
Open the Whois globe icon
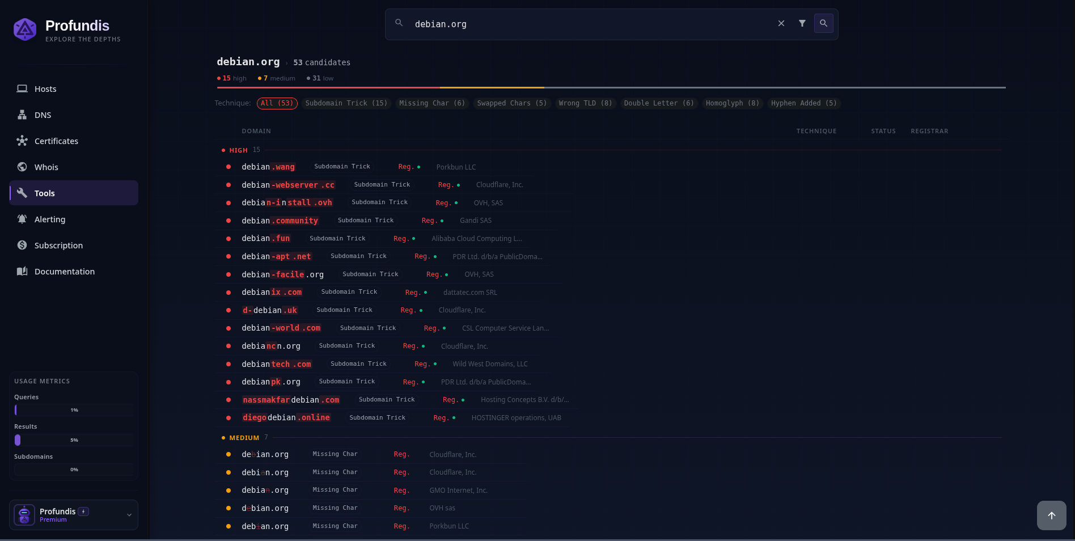point(22,167)
